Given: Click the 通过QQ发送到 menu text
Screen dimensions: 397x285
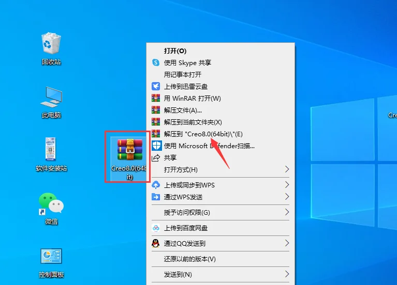Looking at the screenshot, I should [184, 243].
